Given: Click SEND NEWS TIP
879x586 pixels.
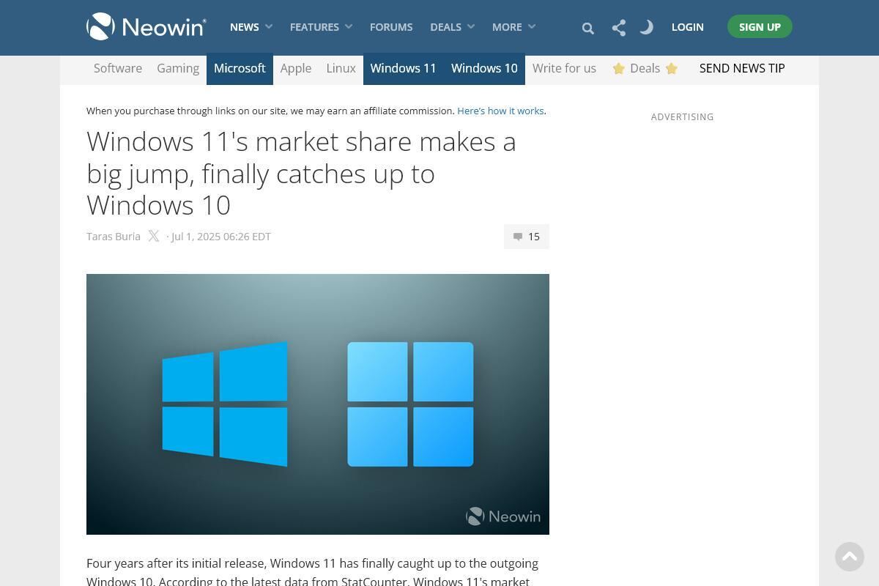Looking at the screenshot, I should [742, 68].
